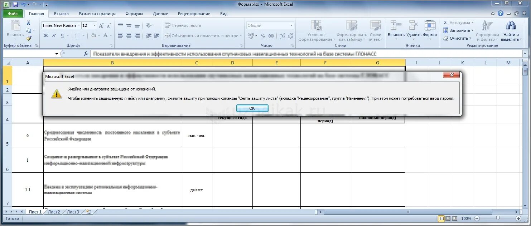Click Автосумма sigma button
The height and width of the screenshot is (226, 531).
pos(458,23)
